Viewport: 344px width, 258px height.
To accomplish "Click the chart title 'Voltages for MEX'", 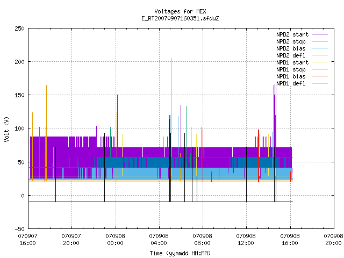I will [x=180, y=11].
